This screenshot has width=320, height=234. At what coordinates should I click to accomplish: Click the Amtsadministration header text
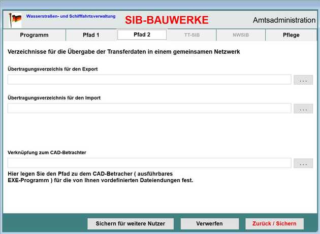tap(284, 20)
